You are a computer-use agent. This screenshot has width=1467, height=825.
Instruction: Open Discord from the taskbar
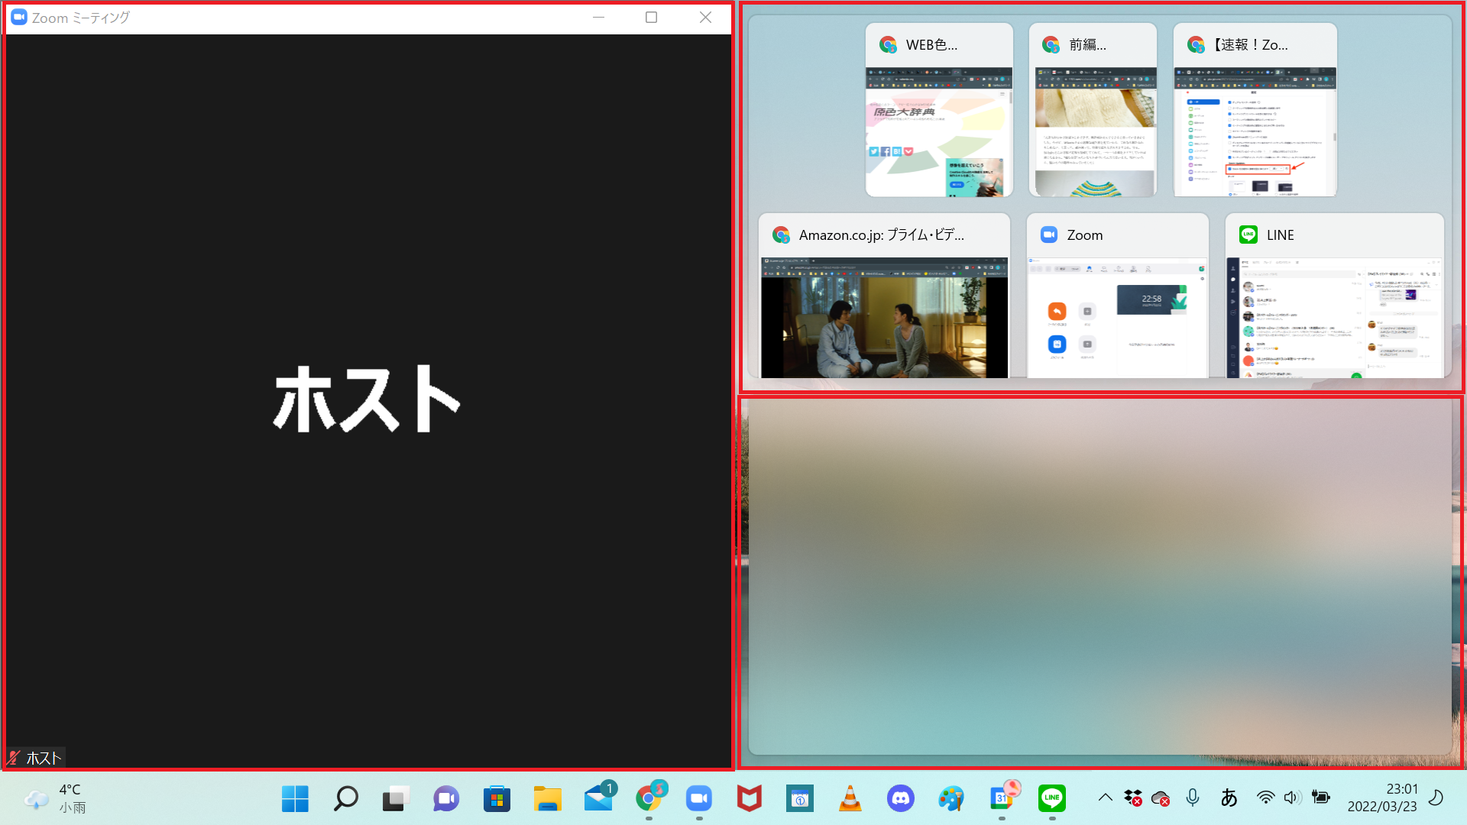(901, 799)
